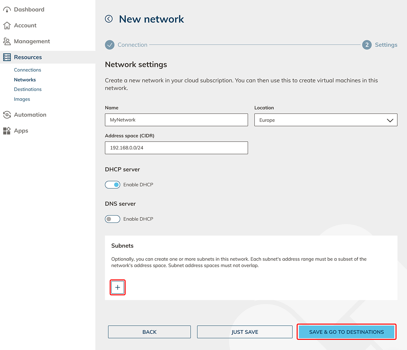The width and height of the screenshot is (407, 350).
Task: Click the Address space CIDR field
Action: pos(176,148)
